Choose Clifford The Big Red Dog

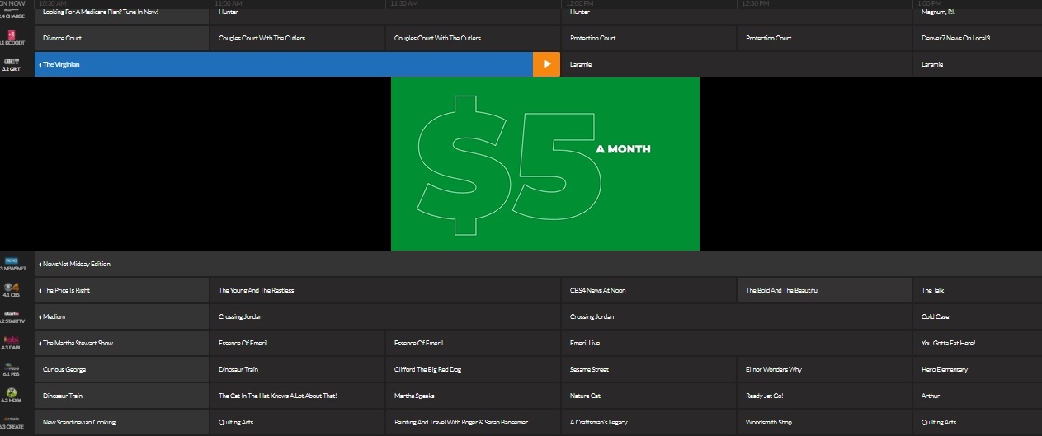(473, 369)
